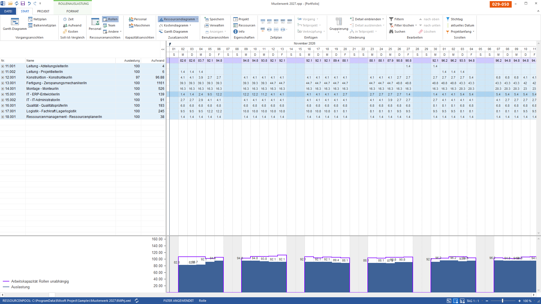Toggle the Rollen resource view
This screenshot has height=304, width=541.
pyautogui.click(x=110, y=19)
